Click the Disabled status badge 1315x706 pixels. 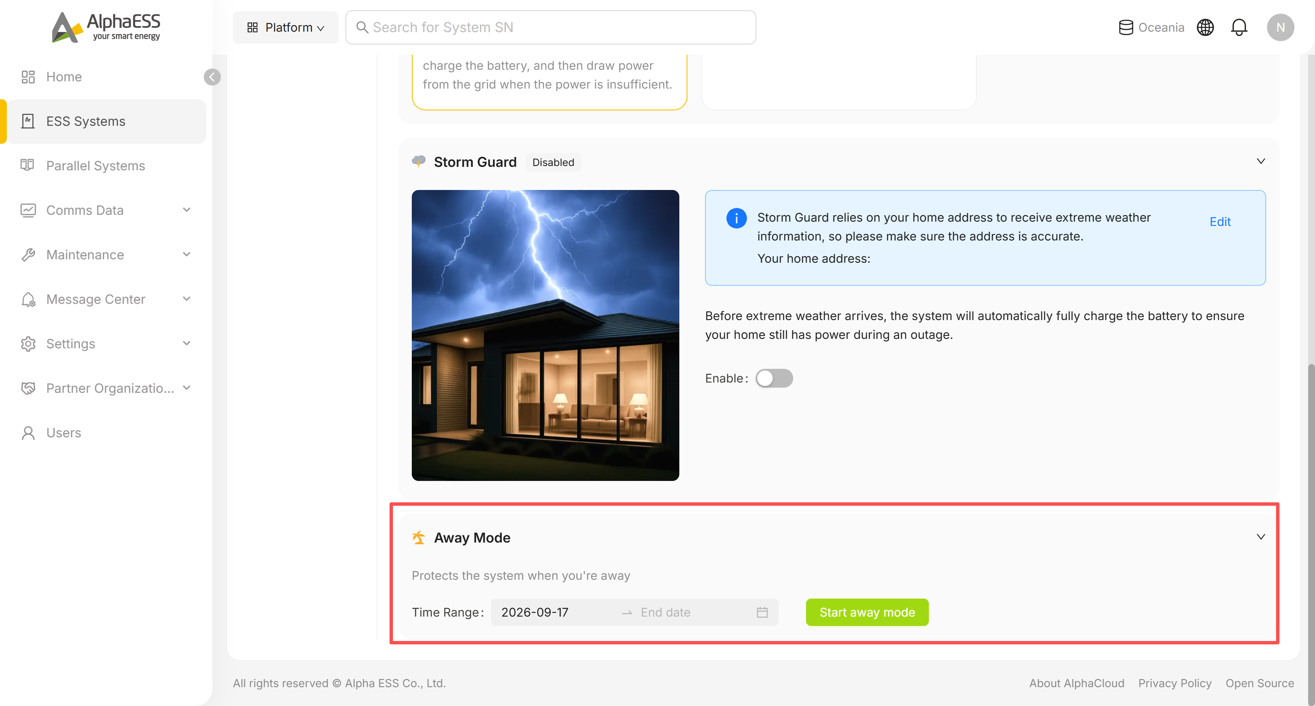coord(553,162)
